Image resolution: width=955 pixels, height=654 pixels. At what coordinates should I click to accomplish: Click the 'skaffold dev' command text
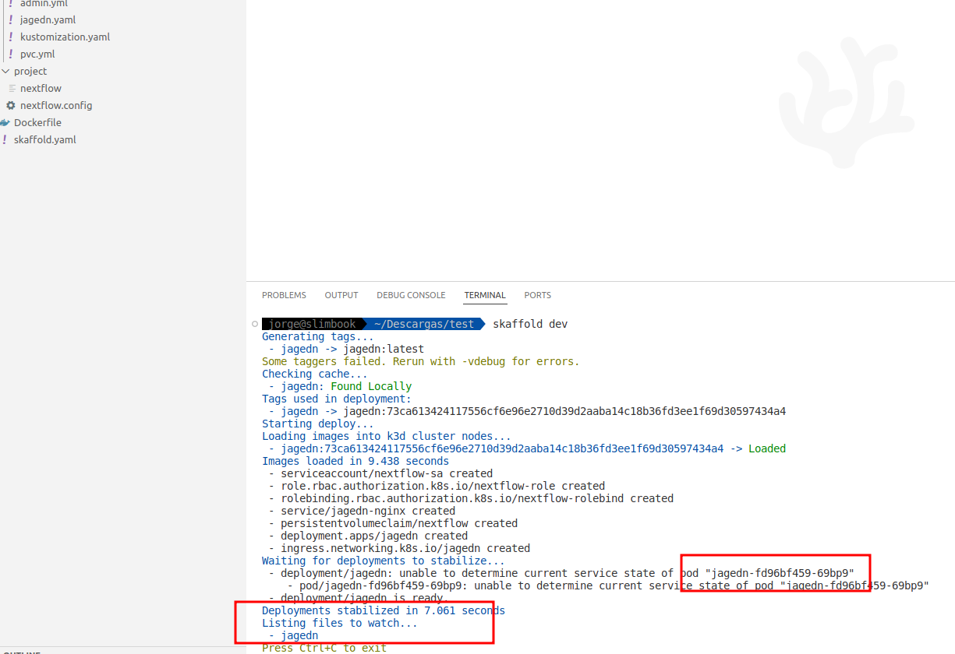pos(530,324)
